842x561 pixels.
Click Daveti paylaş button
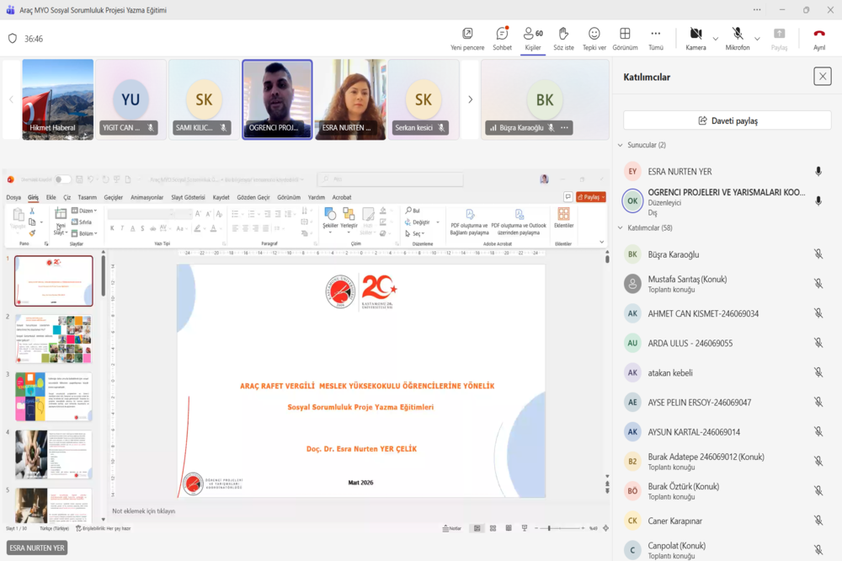727,120
